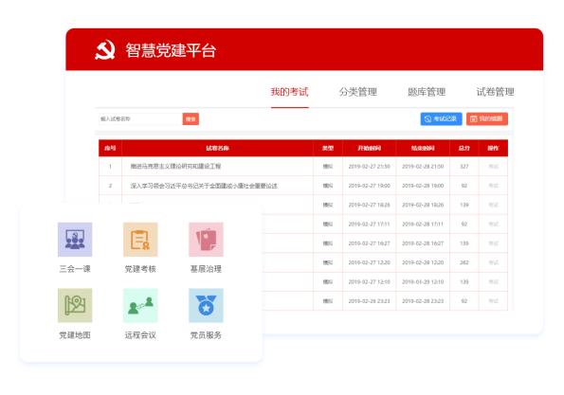The image size is (564, 395).
Task: Click the start time 2019-02-26 23:23
Action: point(369,301)
